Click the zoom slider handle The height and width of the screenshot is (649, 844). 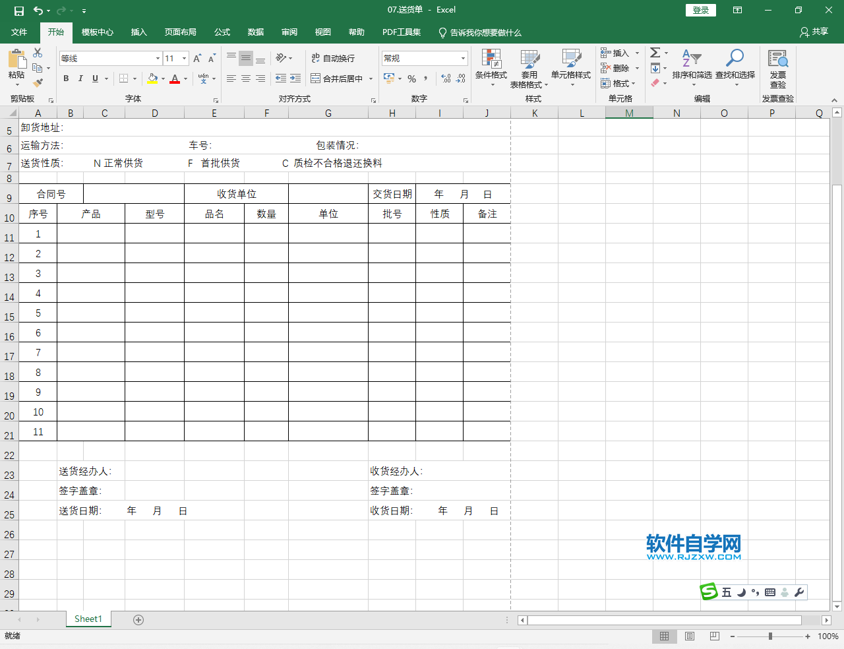tap(770, 636)
